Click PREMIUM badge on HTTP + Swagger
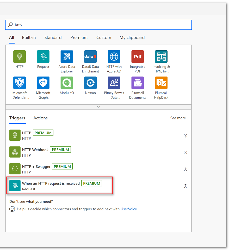This screenshot has height=250, width=229. [62, 167]
